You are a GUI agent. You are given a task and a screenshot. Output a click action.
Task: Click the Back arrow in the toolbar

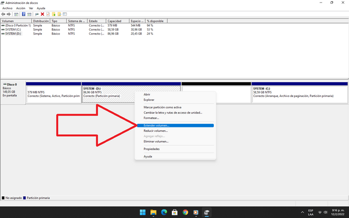(x=3, y=14)
